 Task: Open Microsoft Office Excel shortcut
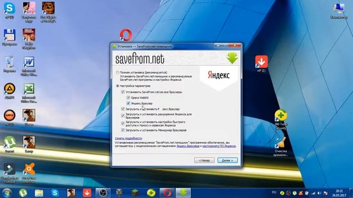pos(29,93)
